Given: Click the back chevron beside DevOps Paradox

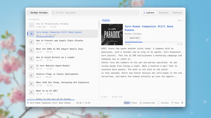Looking at the screenshot, I should (x=29, y=13).
